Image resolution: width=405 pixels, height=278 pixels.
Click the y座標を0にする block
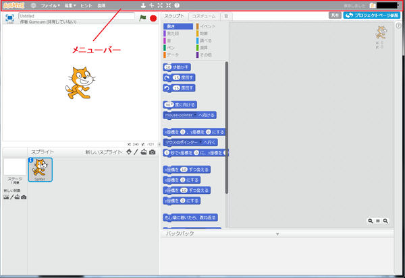(182, 201)
